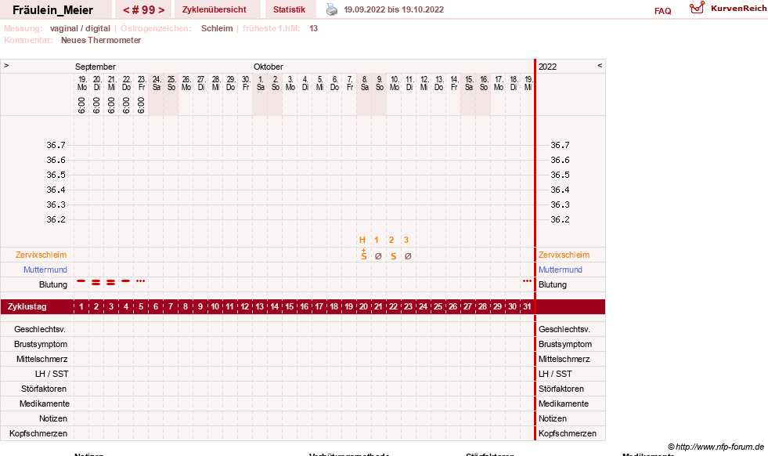Click the Schleim estrogen sign value

point(217,28)
